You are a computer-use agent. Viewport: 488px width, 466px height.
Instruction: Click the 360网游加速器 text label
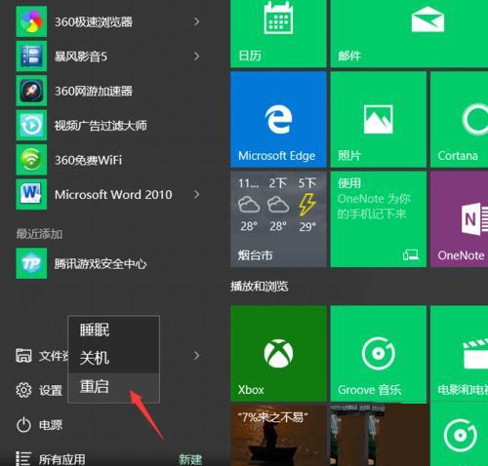(x=94, y=91)
